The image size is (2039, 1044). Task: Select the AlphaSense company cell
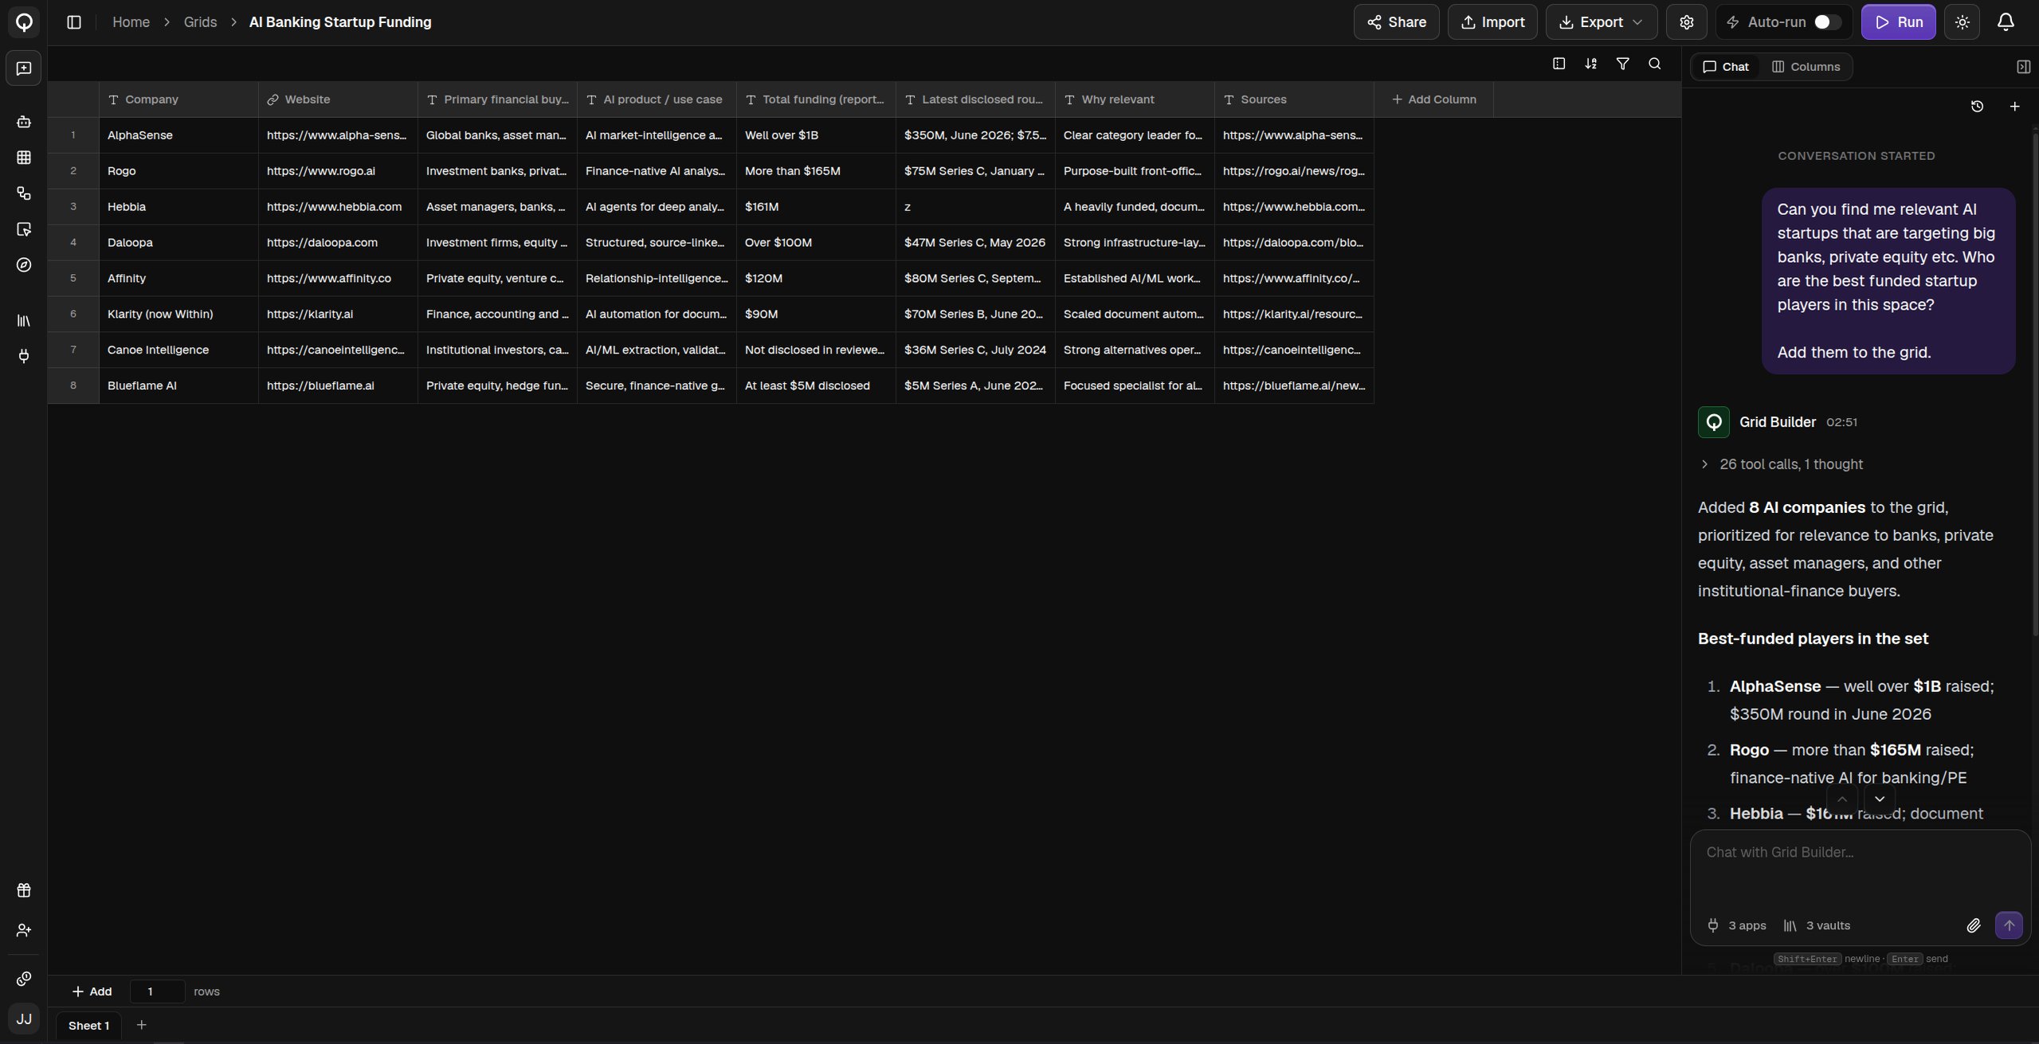178,135
